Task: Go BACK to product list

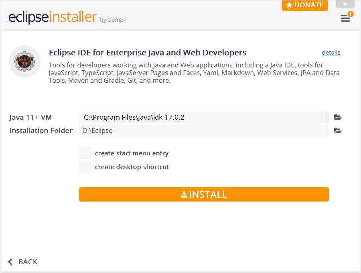Action: tap(28, 262)
